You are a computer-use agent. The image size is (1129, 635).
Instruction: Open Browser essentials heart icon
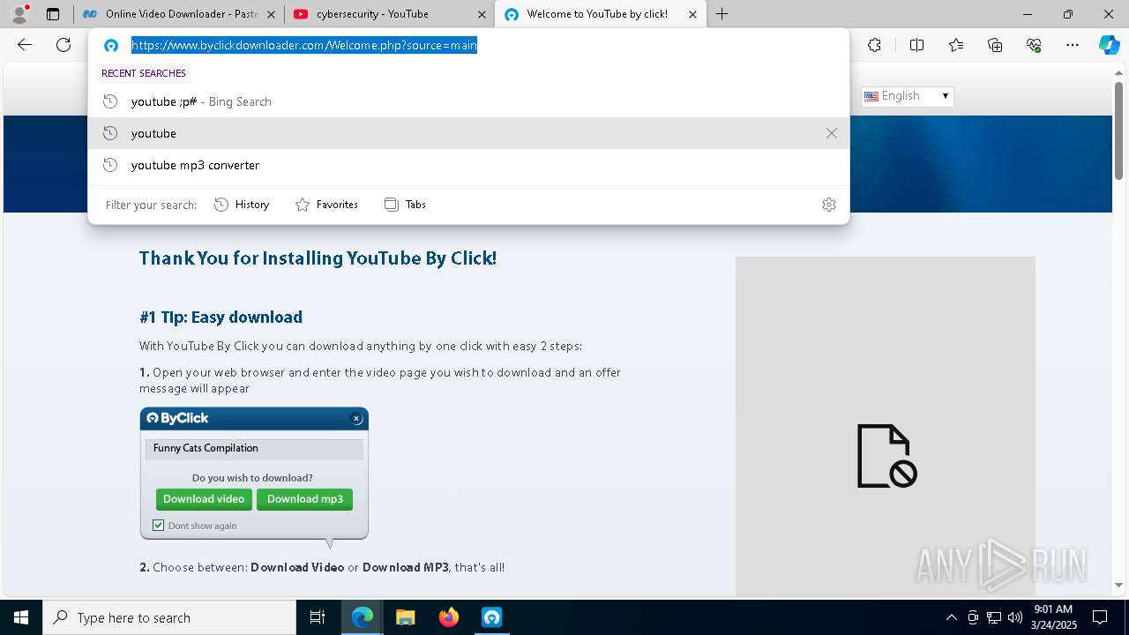pyautogui.click(x=1034, y=45)
